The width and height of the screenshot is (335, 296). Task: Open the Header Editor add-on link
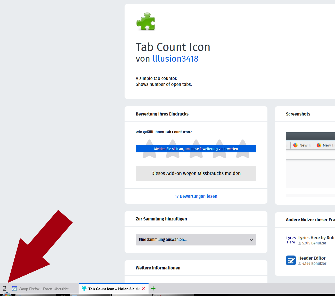tap(312, 258)
